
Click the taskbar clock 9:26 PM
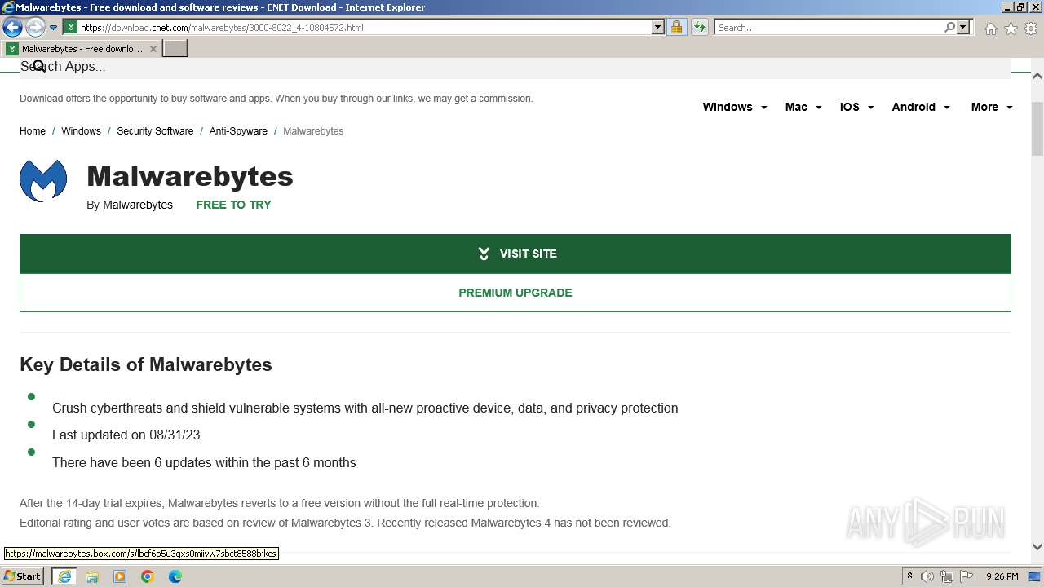click(x=1002, y=576)
